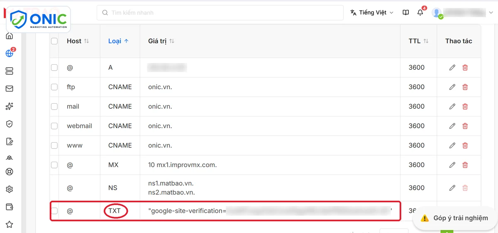
Task: Sort the table by Giá trị column
Action: point(161,41)
